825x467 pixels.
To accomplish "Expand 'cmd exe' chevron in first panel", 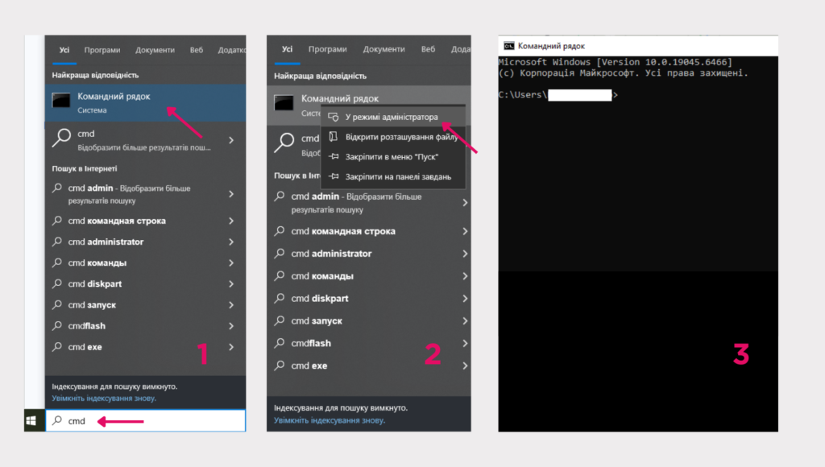I will pyautogui.click(x=231, y=347).
